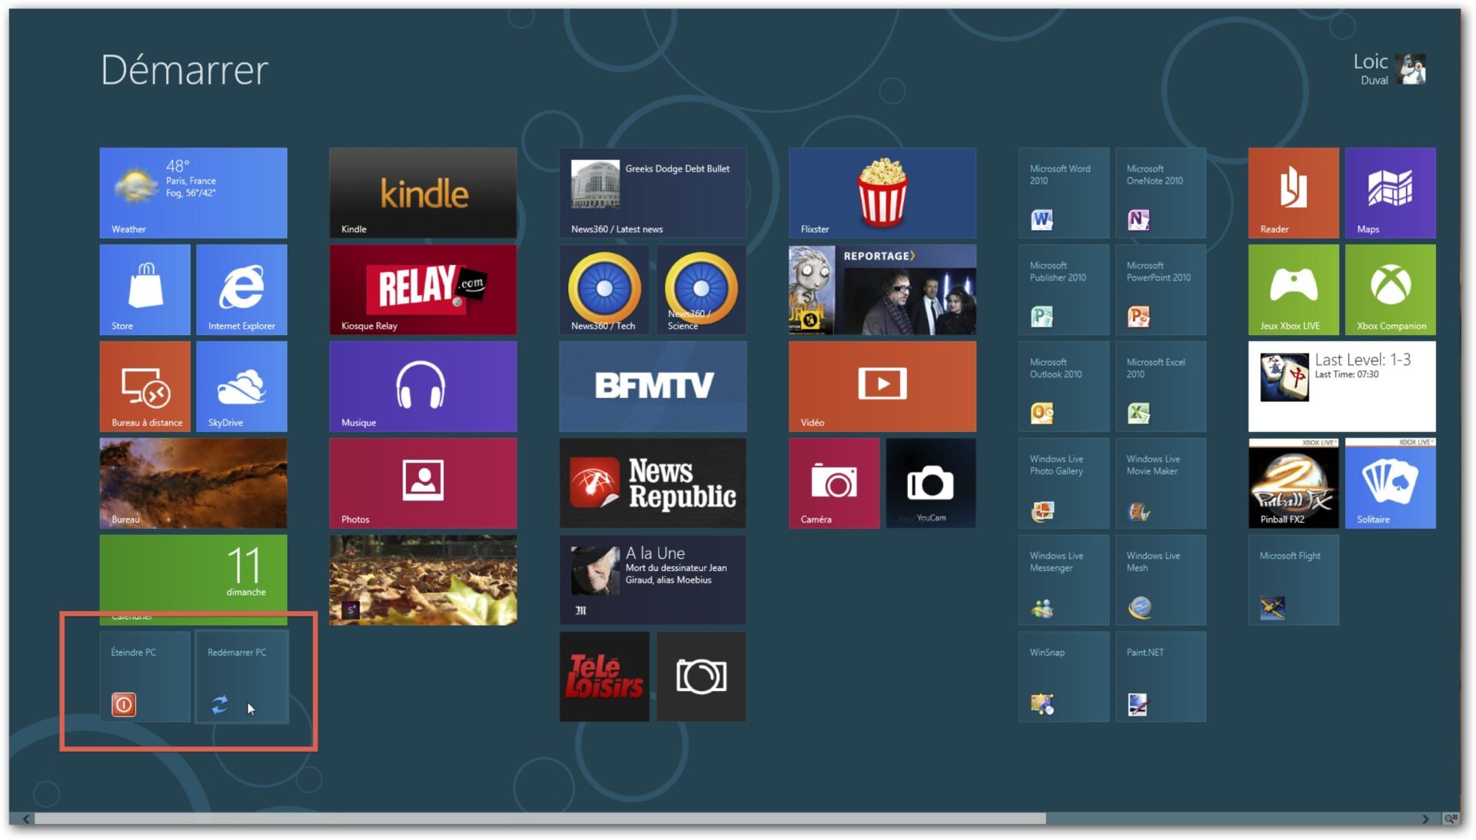Open the Weather tile
Viewport: 1476px width, 840px height.
point(193,193)
